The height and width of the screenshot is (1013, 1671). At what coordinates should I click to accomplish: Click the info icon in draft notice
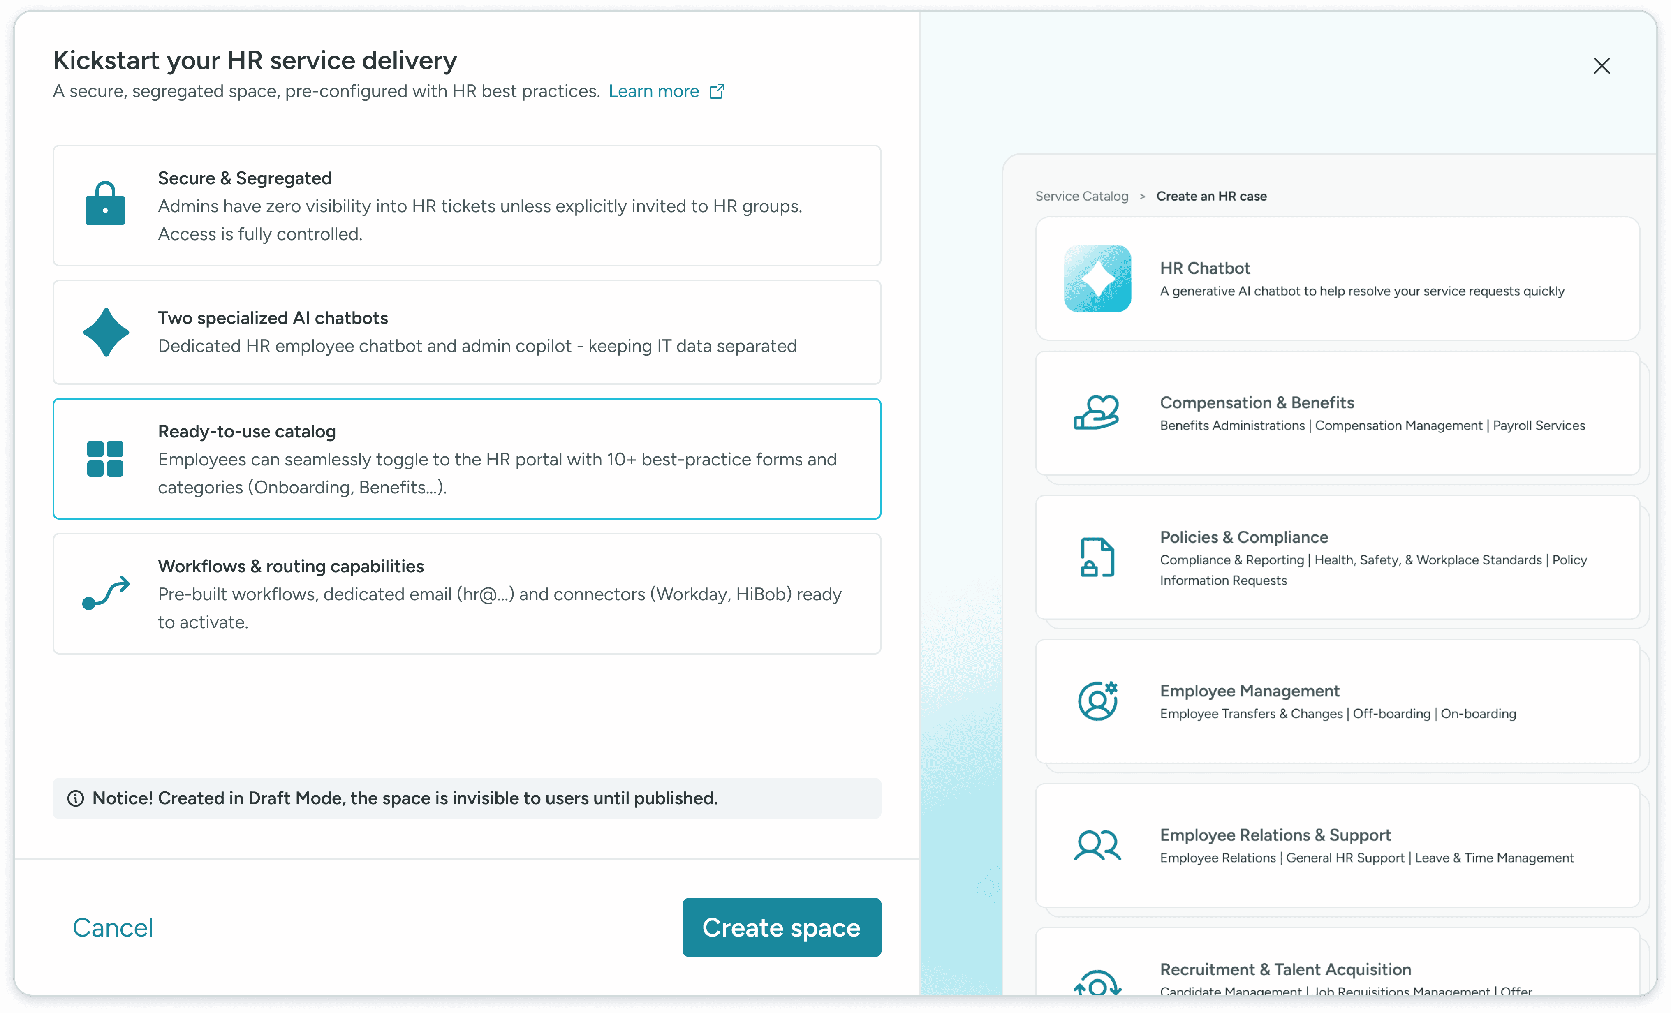coord(75,799)
